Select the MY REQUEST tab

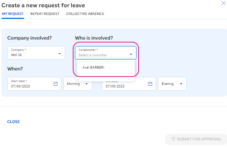tap(13, 14)
